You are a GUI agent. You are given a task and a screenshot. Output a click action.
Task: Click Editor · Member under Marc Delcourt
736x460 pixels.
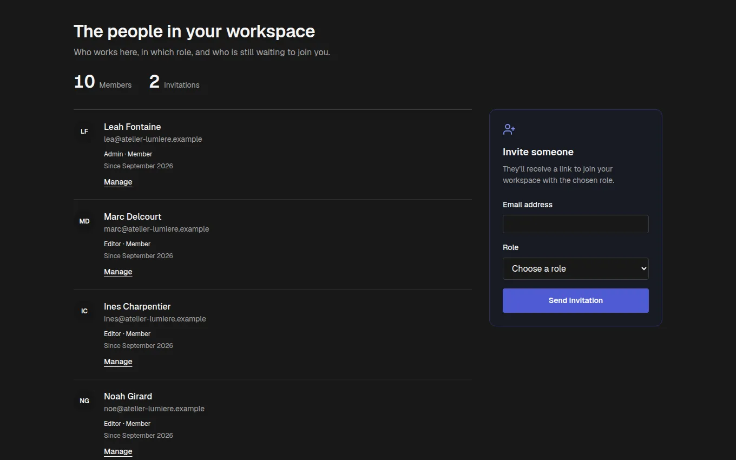[127, 244]
